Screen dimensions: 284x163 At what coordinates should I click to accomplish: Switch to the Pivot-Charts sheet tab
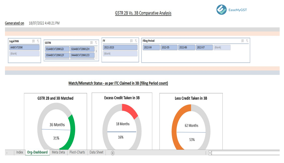click(x=77, y=152)
